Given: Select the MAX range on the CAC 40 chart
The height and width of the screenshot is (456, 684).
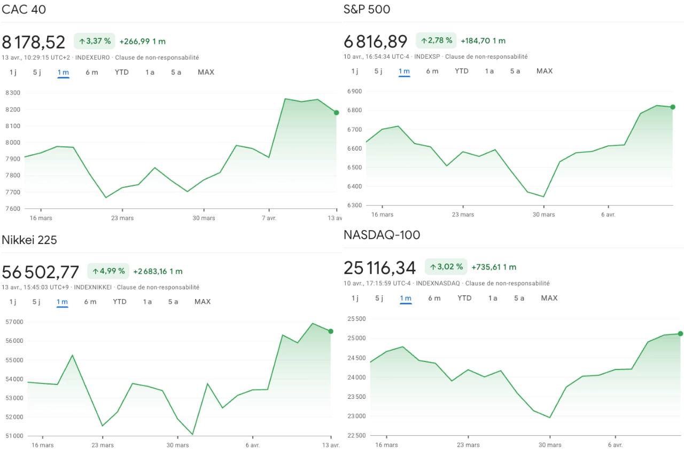Looking at the screenshot, I should point(206,72).
